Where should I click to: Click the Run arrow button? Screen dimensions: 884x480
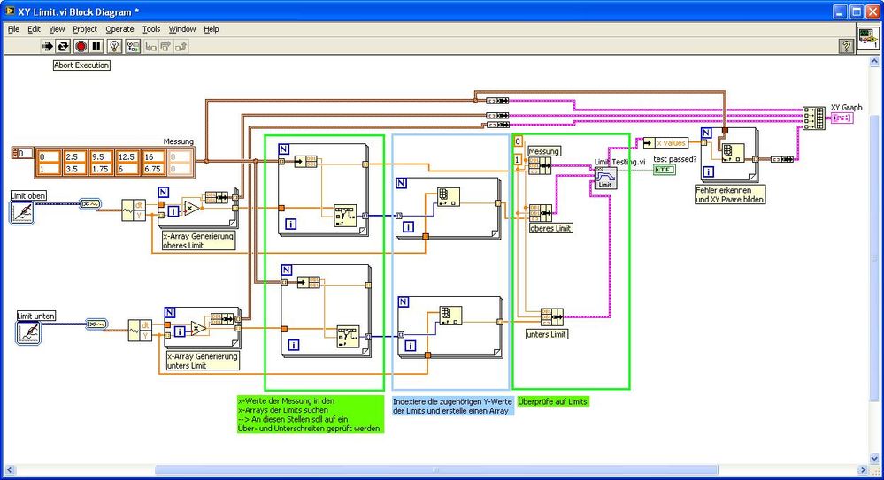48,46
